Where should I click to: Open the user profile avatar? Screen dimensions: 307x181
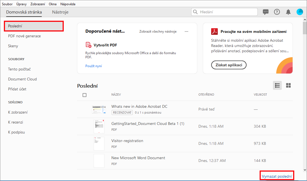tap(300, 12)
